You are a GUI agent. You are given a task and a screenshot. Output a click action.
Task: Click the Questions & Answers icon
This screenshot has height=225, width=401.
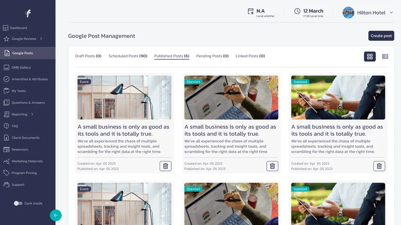[x=6, y=102]
